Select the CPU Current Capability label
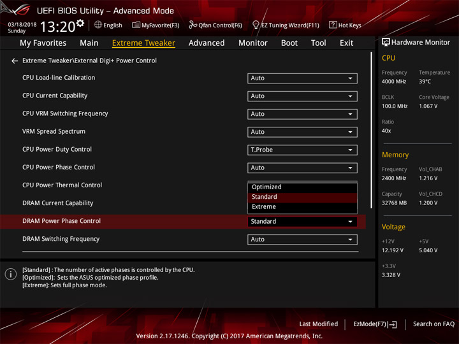459x344 pixels. pos(55,96)
